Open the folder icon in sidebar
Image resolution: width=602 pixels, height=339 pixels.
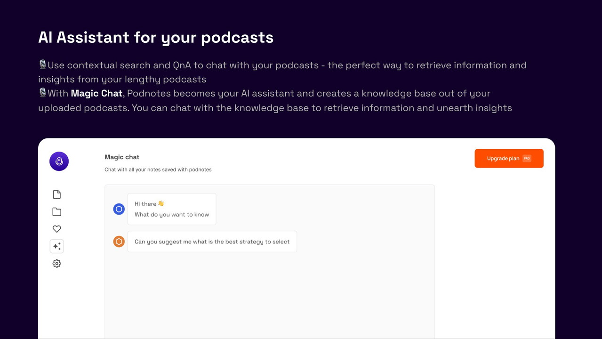coord(57,212)
